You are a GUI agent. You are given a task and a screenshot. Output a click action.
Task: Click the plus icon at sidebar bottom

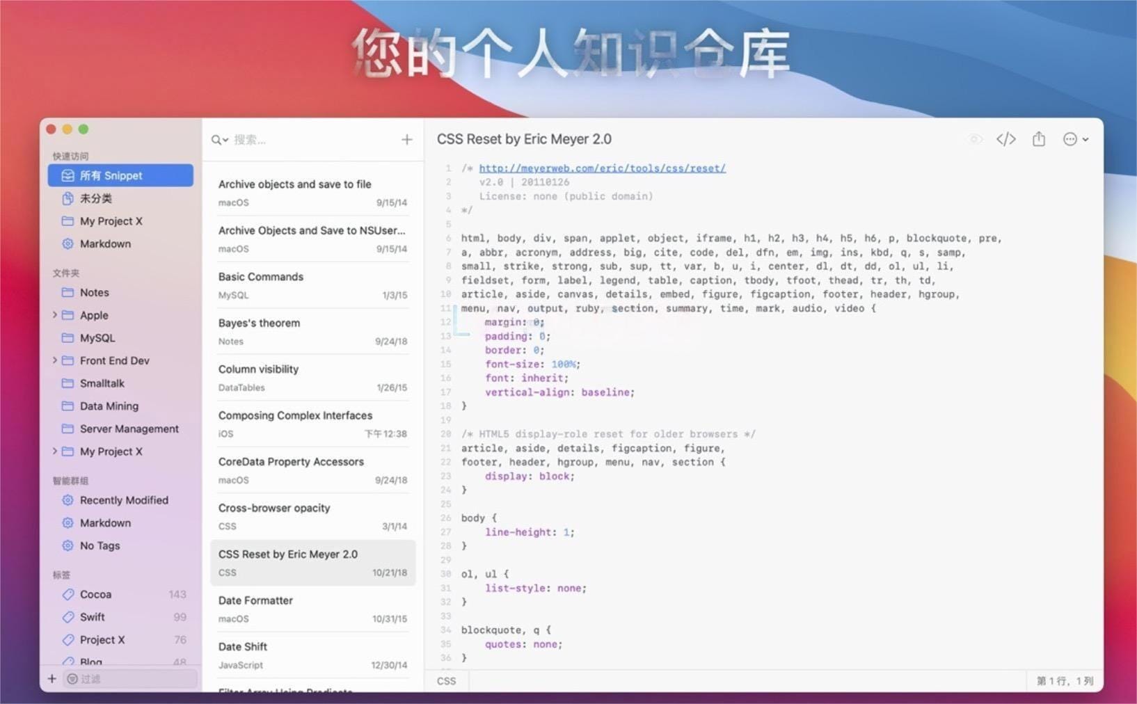(x=51, y=678)
